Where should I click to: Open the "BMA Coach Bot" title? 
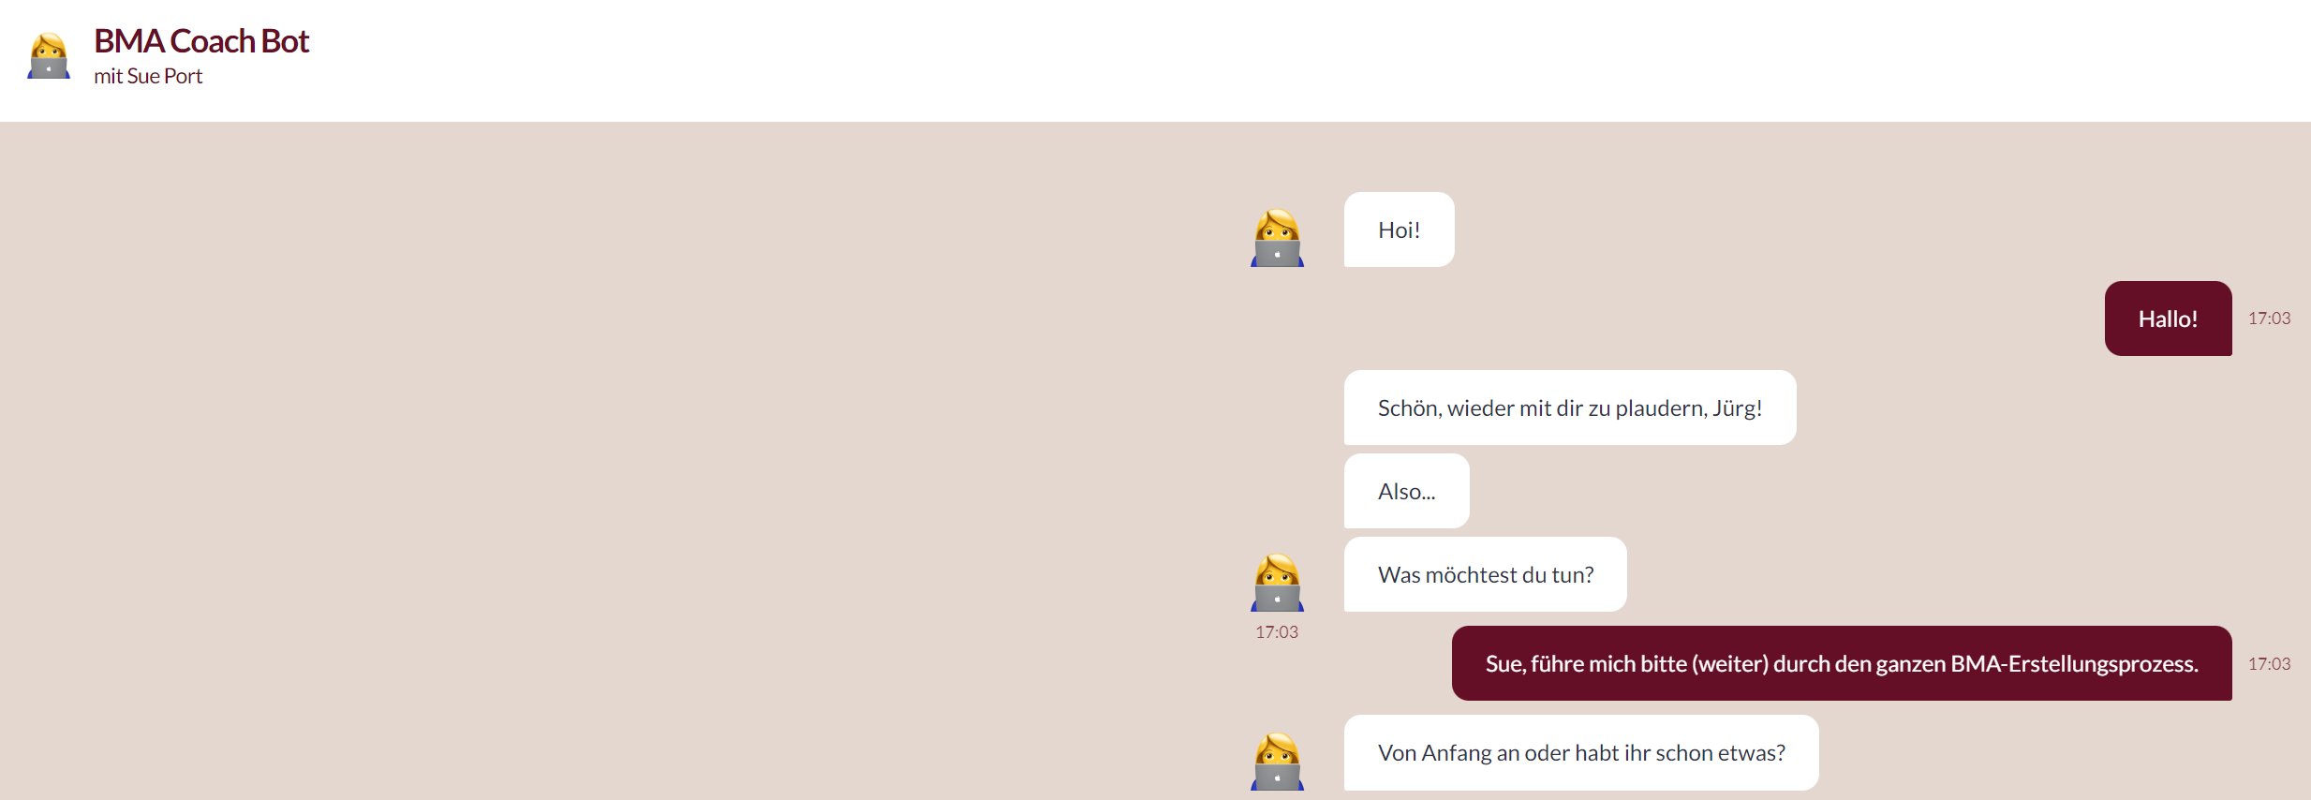tap(201, 41)
